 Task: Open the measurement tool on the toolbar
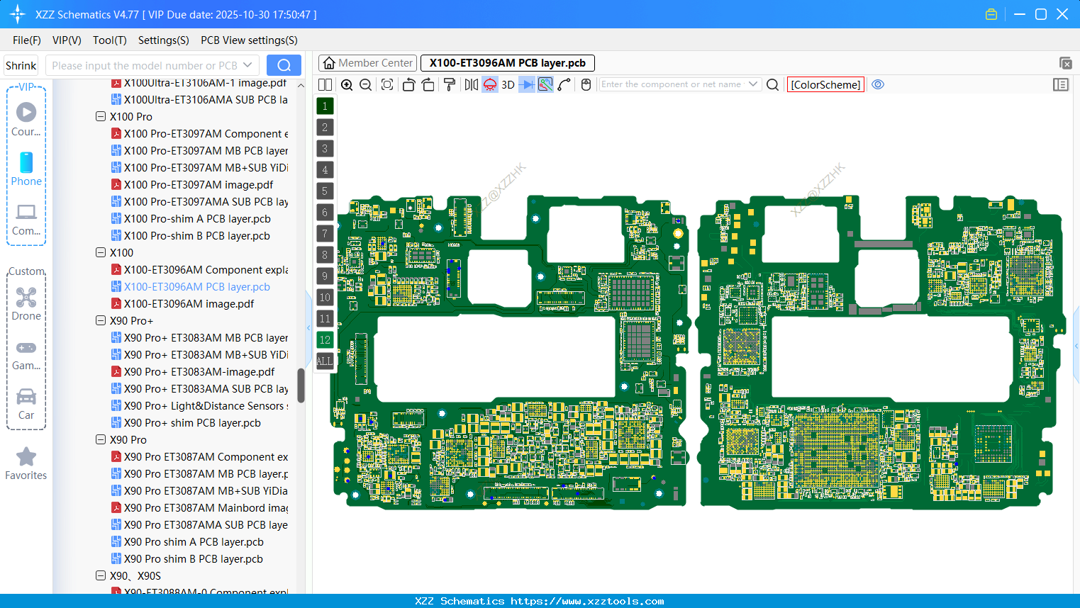point(565,84)
